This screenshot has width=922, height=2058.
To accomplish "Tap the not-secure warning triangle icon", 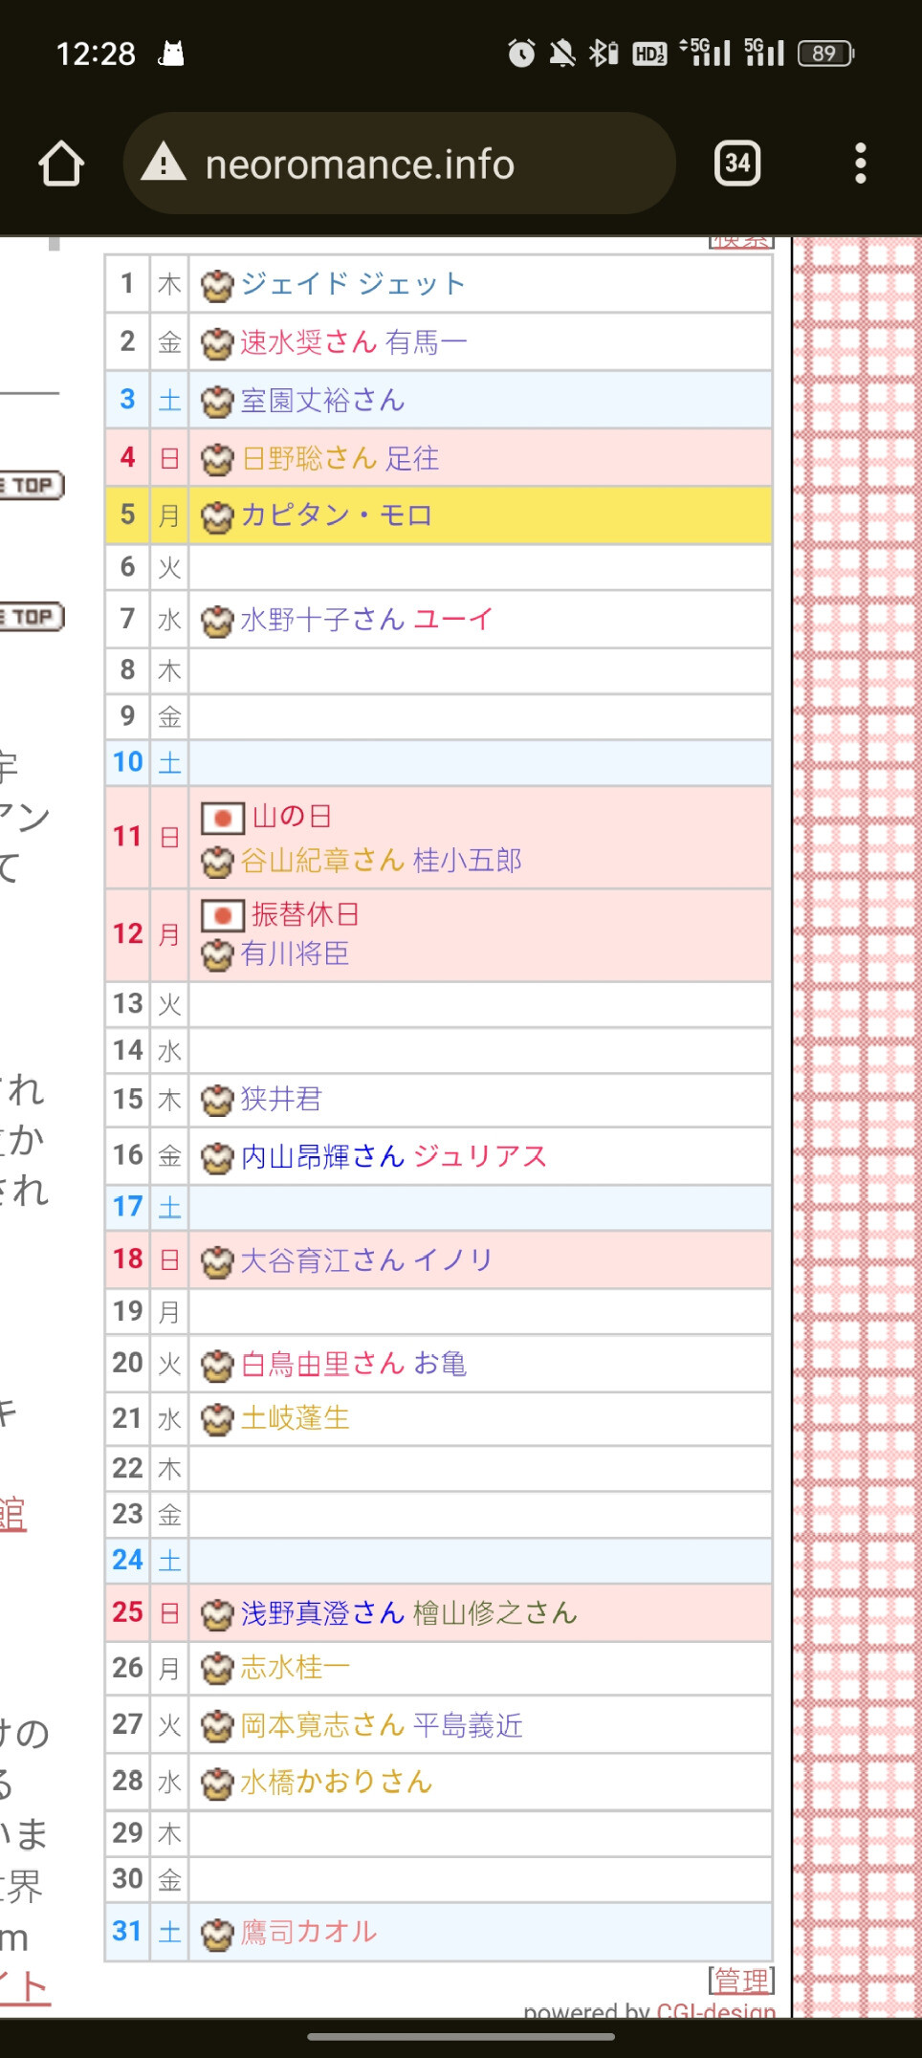I will tap(164, 163).
